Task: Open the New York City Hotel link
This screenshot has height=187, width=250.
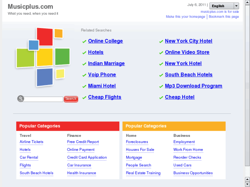Action: tap(188, 41)
